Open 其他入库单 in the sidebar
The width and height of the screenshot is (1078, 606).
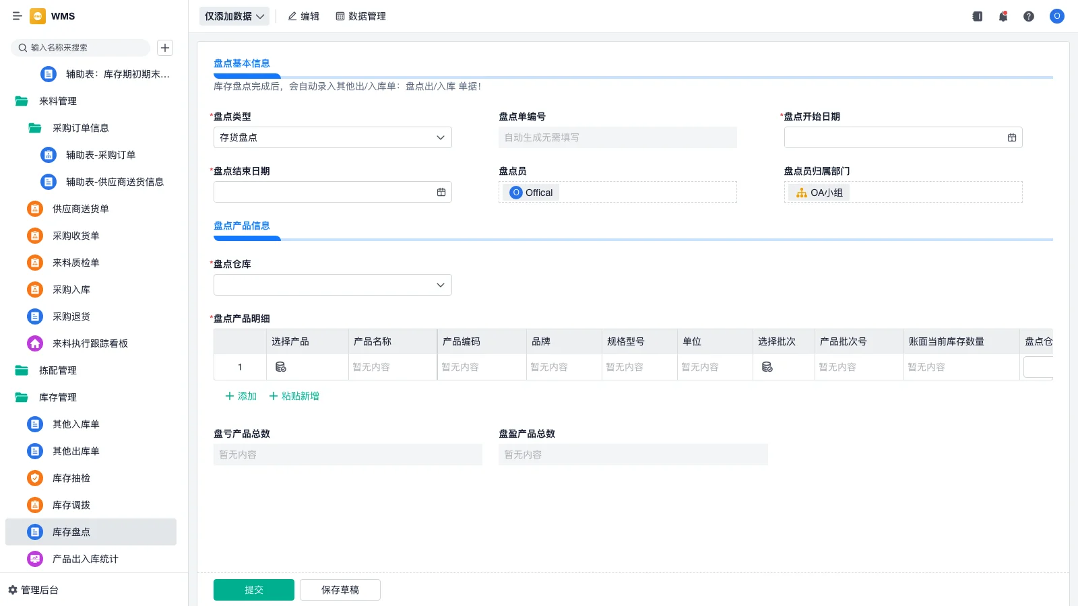click(91, 424)
